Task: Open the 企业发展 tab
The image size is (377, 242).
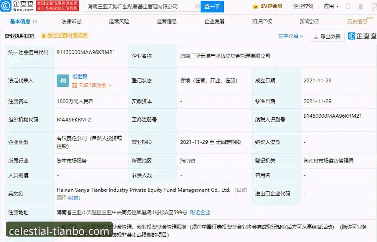Action: click(x=214, y=21)
